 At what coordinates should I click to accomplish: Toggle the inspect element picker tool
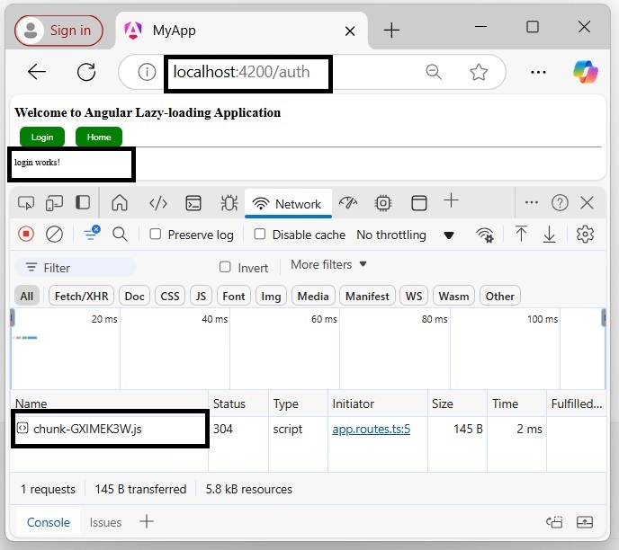(x=26, y=203)
